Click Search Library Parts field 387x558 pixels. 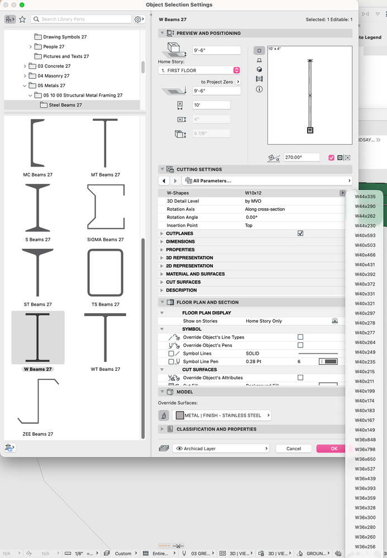81,19
